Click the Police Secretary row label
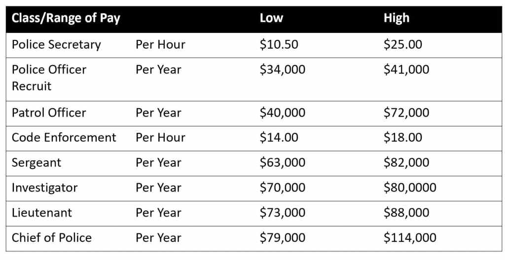 (56, 44)
